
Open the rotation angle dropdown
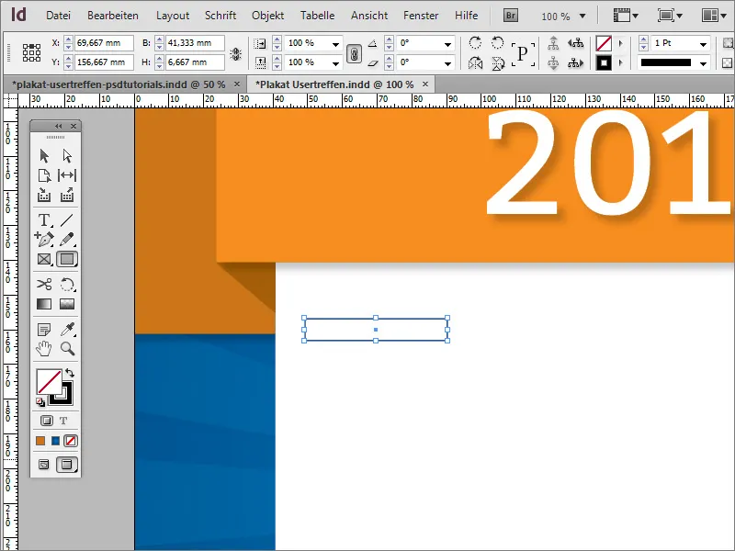448,46
